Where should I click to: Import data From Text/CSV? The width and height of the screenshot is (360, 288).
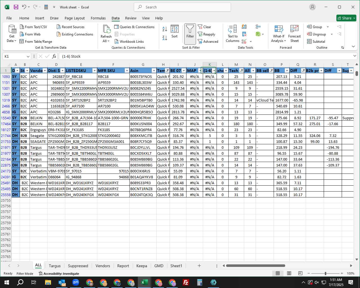pos(33,27)
